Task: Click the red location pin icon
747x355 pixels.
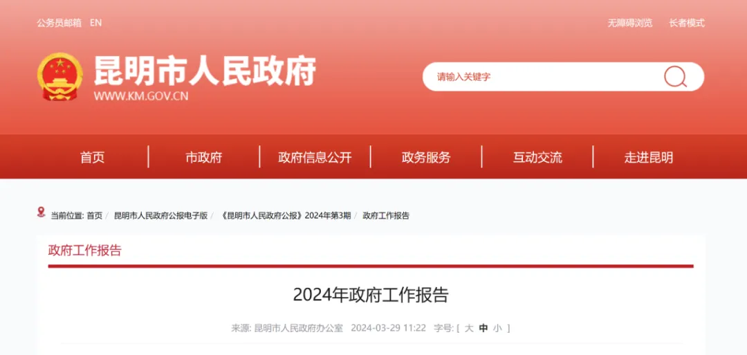Action: pos(41,212)
